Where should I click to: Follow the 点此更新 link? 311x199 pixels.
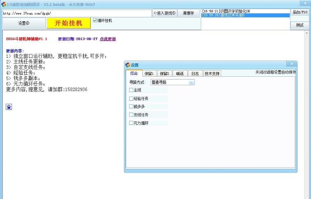108,39
